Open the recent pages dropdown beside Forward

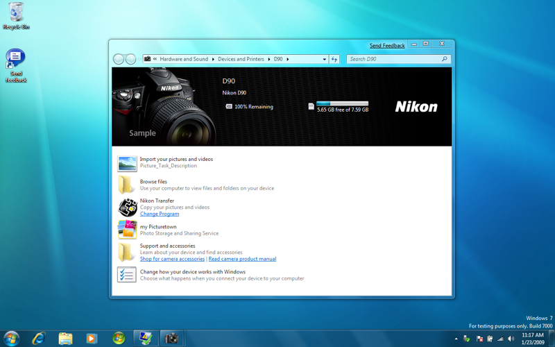coord(139,59)
